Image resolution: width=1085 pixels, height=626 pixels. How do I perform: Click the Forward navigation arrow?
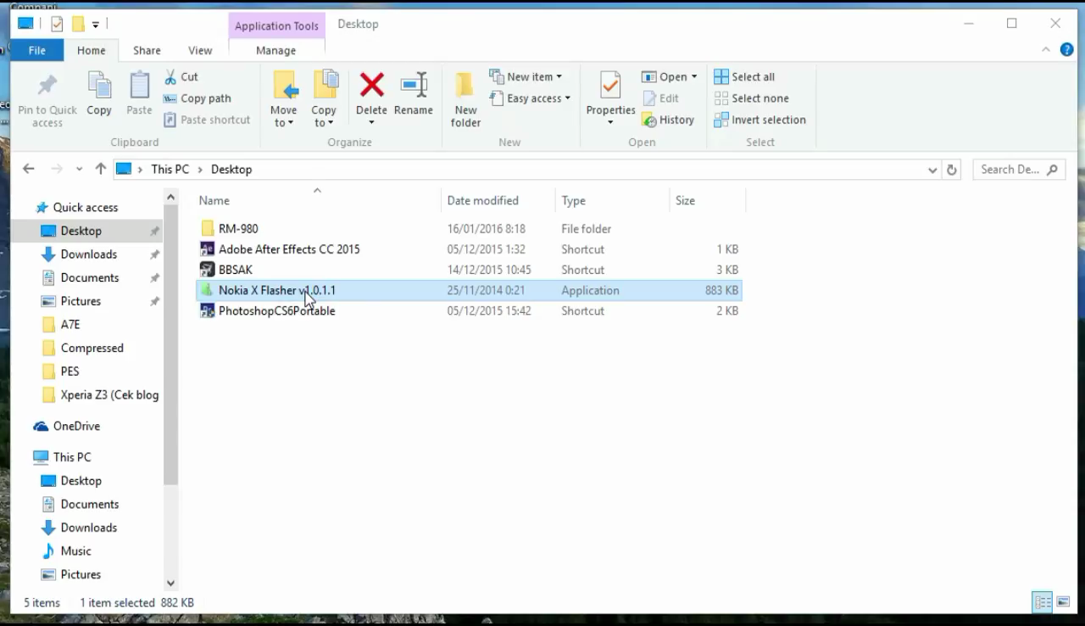point(57,169)
